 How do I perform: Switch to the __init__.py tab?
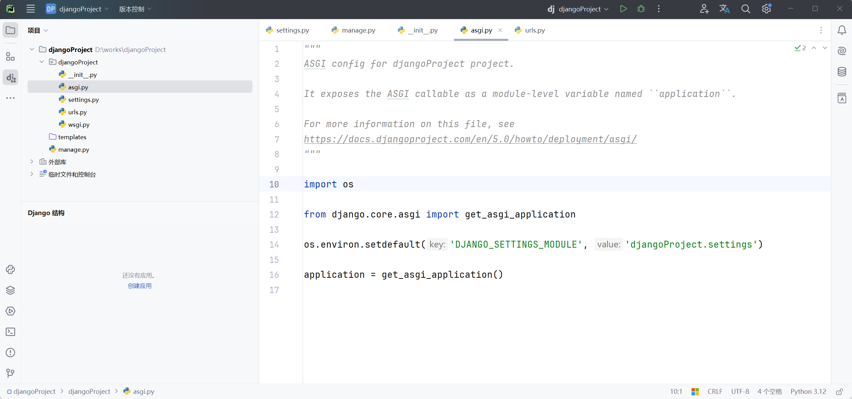418,30
